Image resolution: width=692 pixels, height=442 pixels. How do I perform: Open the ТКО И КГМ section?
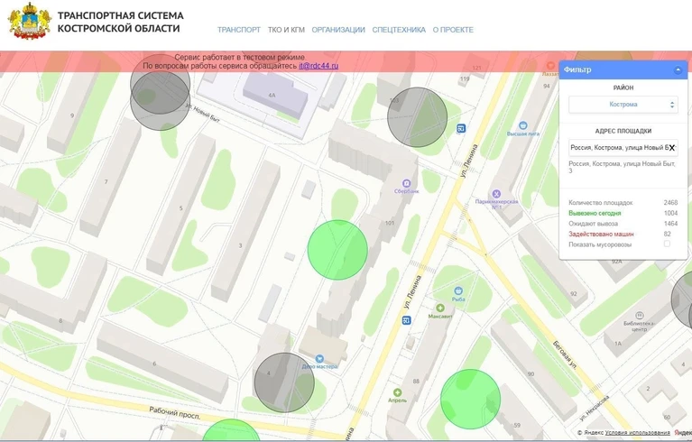click(286, 30)
